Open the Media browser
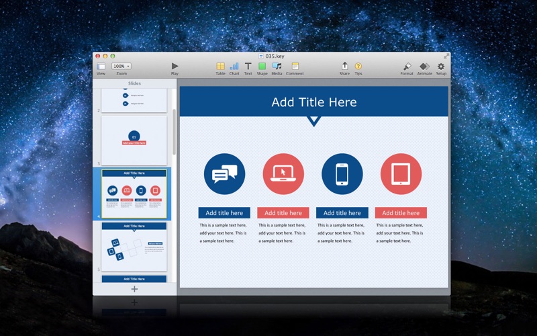 click(277, 66)
